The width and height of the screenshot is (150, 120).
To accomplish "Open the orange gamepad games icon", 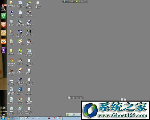I will 4,41.
